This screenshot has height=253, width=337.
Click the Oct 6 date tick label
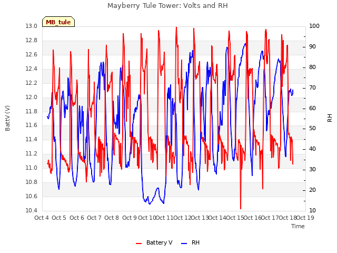(77, 218)
